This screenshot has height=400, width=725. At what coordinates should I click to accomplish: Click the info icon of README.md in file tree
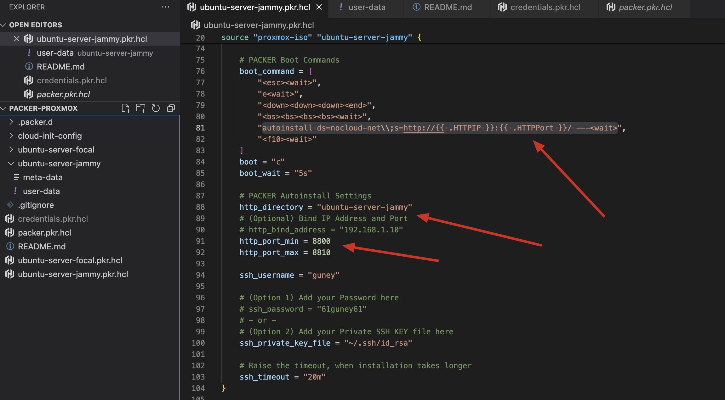pyautogui.click(x=10, y=246)
